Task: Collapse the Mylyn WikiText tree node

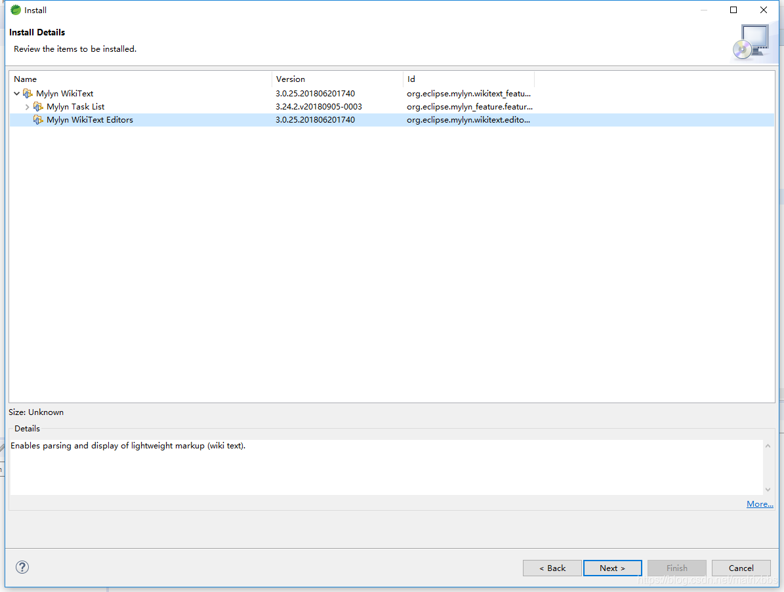Action: [x=16, y=93]
